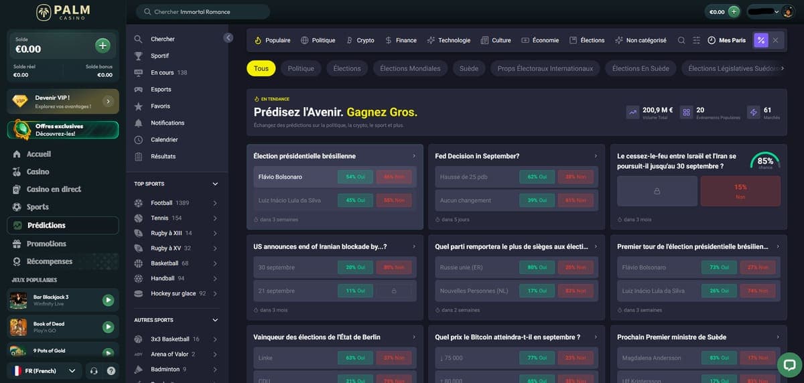Image resolution: width=804 pixels, height=383 pixels.
Task: Go to Casino section
Action: click(x=38, y=171)
